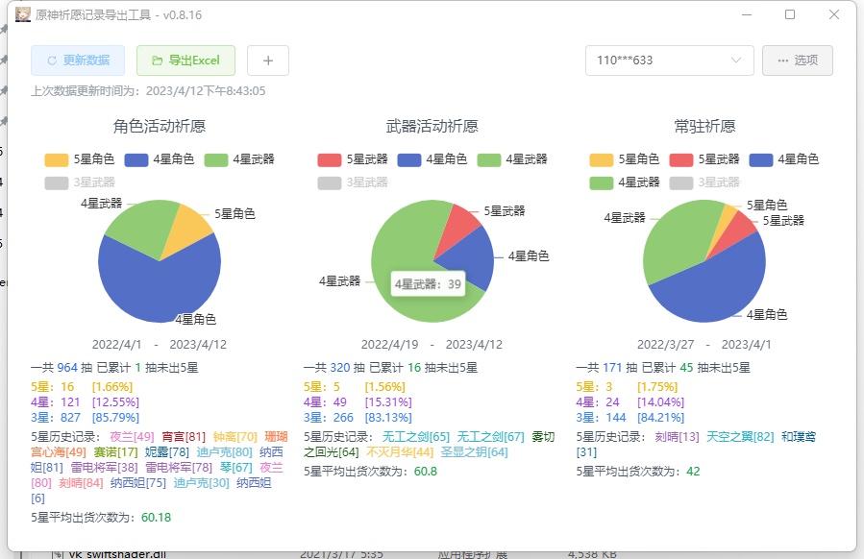
Task: Toggle 5星角色 legend in 角色活动祈愿 chart
Action: pyautogui.click(x=80, y=159)
